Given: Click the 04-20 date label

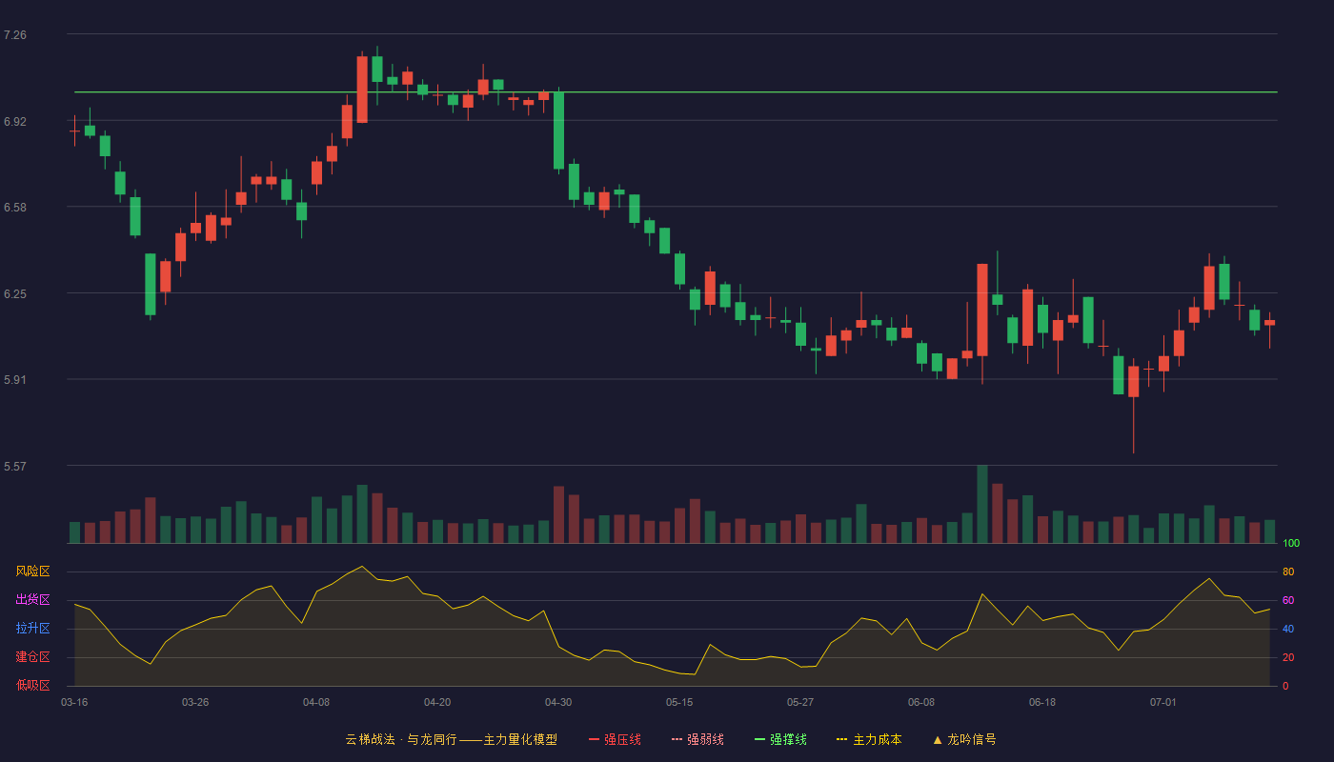Looking at the screenshot, I should coord(437,702).
